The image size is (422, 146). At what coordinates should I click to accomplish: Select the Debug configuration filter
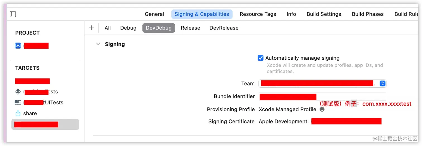(128, 28)
